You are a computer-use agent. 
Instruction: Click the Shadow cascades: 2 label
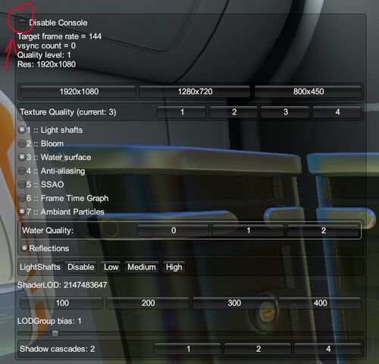(58, 349)
